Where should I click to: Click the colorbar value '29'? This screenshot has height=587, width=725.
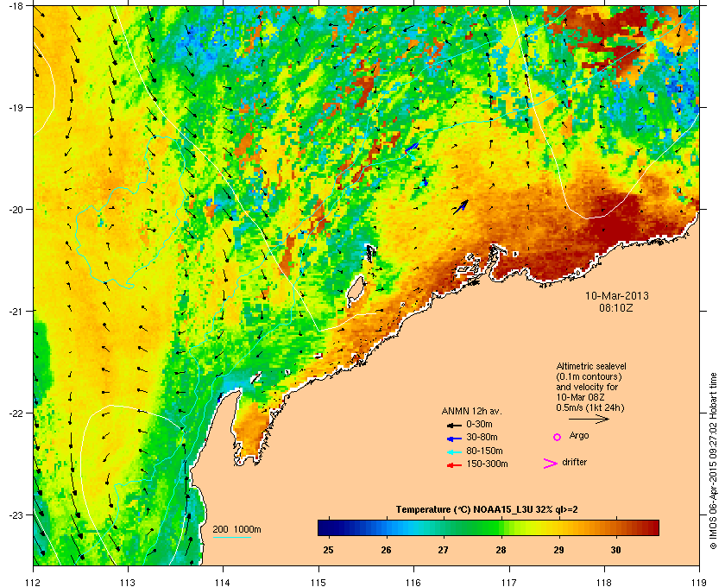click(x=558, y=550)
